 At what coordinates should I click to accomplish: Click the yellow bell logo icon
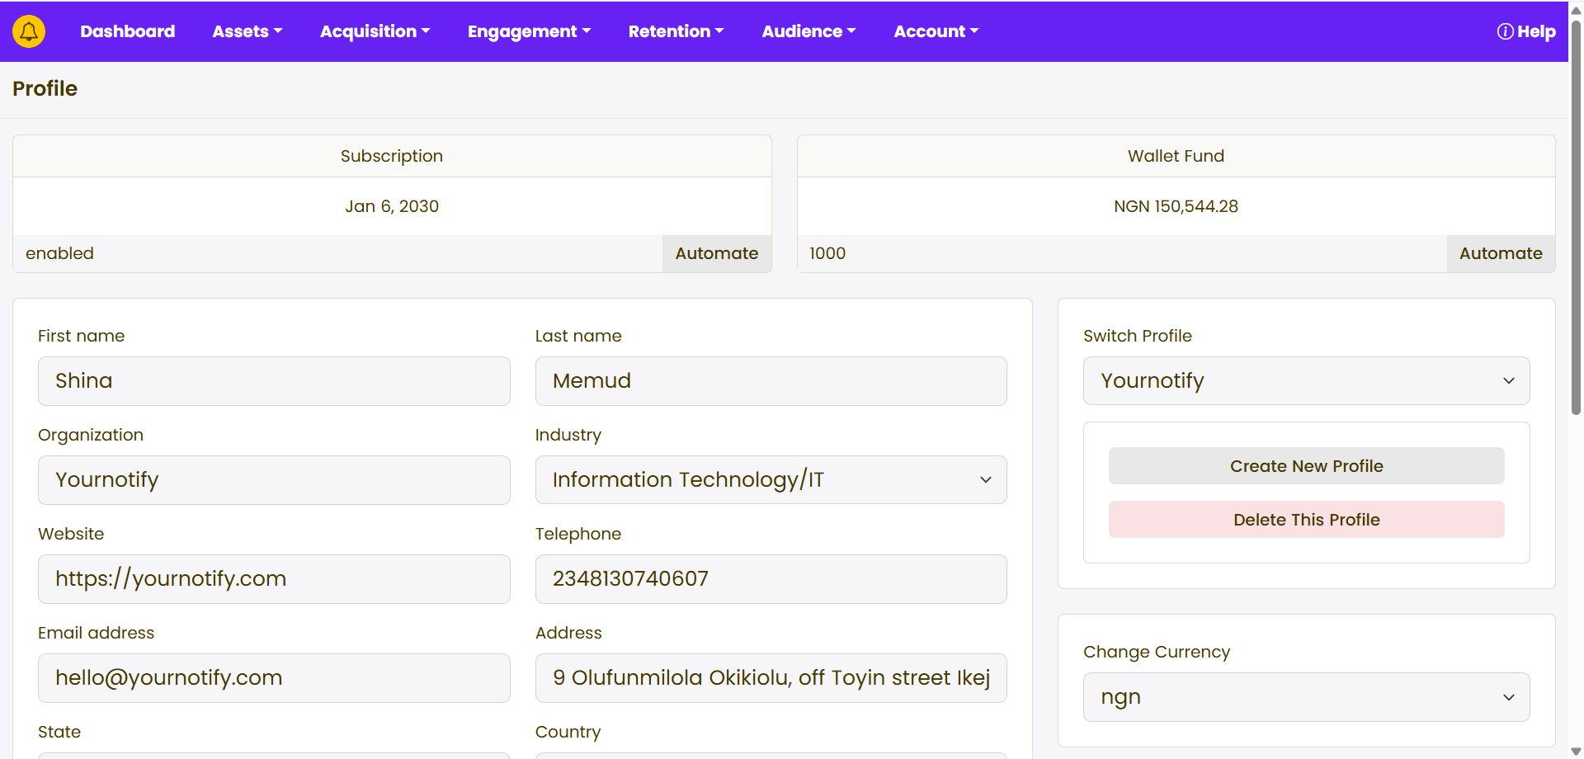pos(29,31)
